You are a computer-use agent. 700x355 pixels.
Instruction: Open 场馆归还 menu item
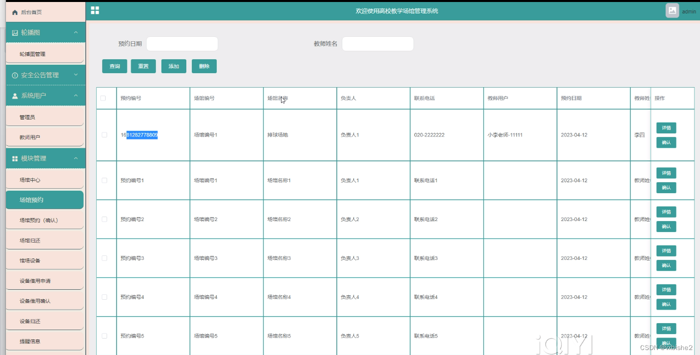(45, 240)
